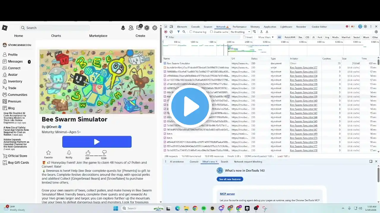Screen dimensions: 380x213
Task: Click the Roblox logo icon
Action: (x=4, y=28)
